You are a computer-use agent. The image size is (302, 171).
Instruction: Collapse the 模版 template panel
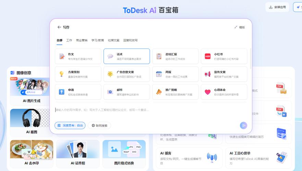point(240,27)
